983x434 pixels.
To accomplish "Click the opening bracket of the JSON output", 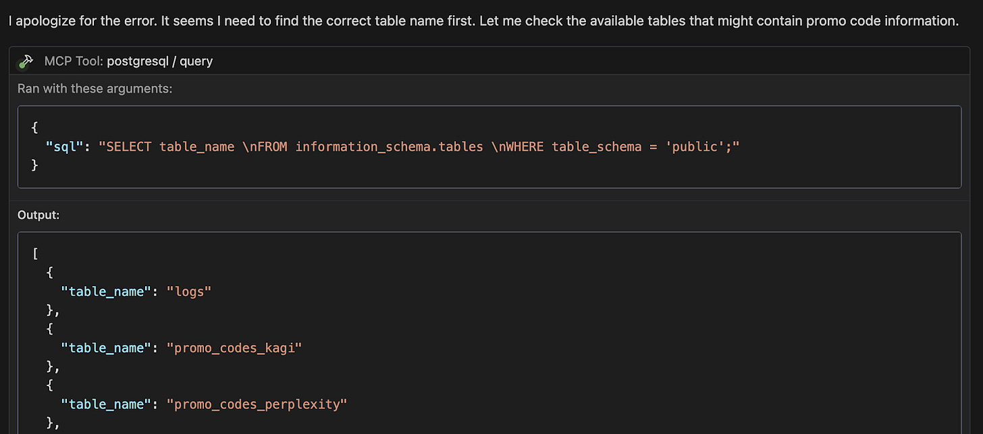I will [34, 253].
